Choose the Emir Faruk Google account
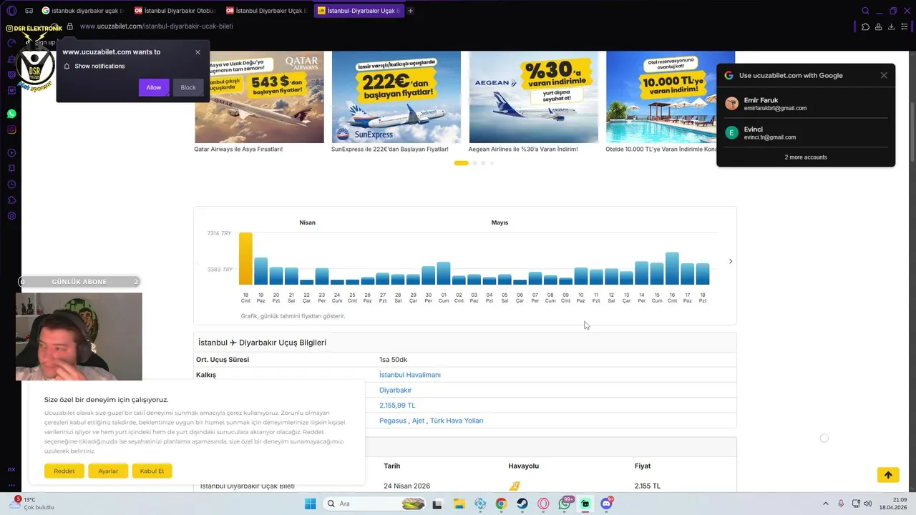The image size is (916, 515). [806, 104]
